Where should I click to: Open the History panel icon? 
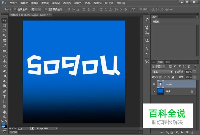coord(147,20)
